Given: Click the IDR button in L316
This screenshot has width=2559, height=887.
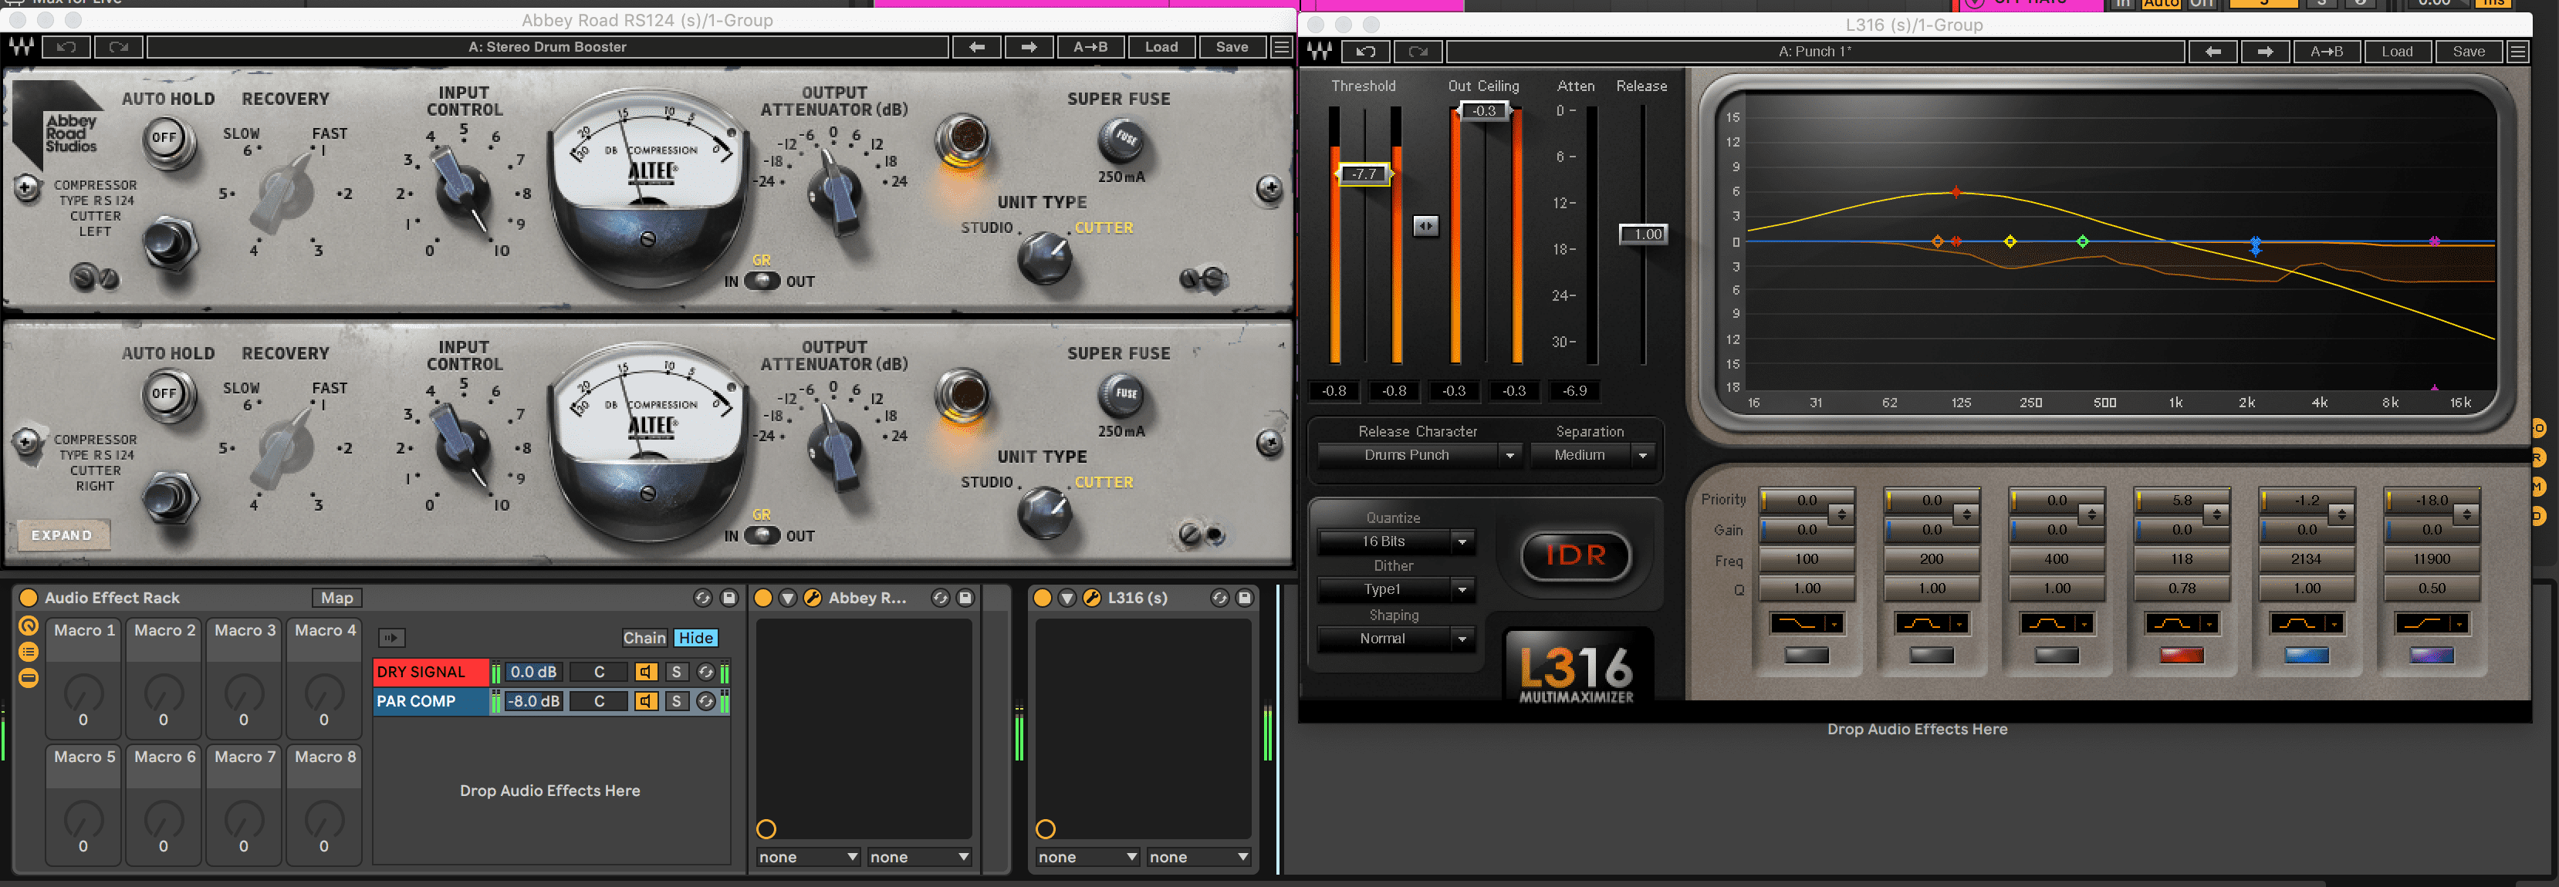Looking at the screenshot, I should [x=1576, y=555].
